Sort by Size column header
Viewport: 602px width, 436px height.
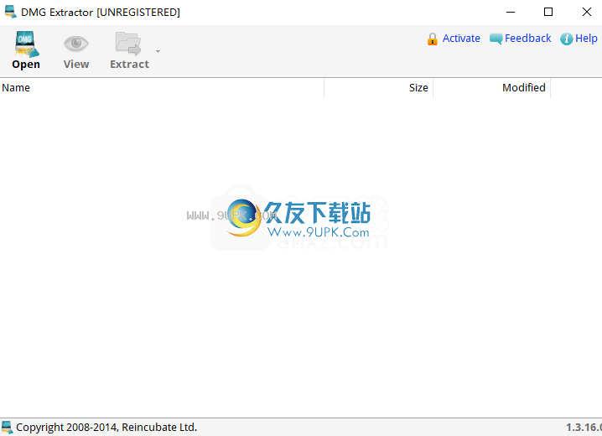point(378,88)
